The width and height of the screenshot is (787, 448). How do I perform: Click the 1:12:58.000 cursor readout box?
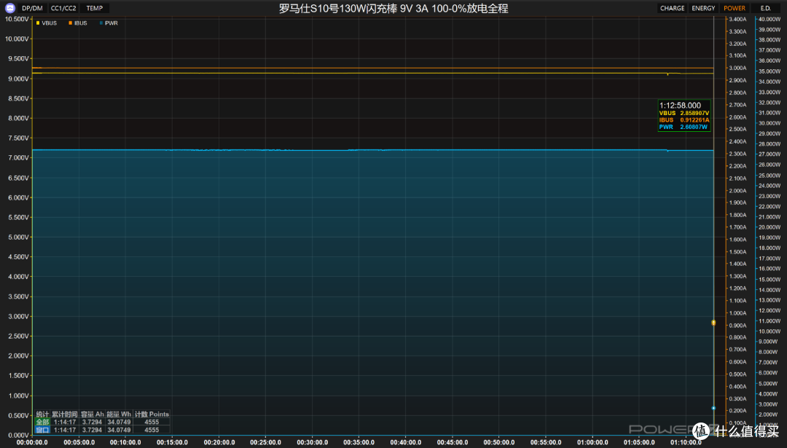[684, 116]
